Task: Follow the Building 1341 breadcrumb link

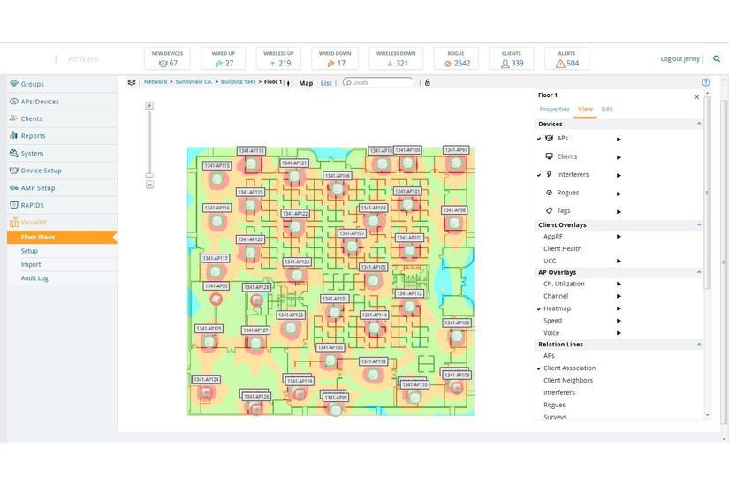Action: pos(238,82)
